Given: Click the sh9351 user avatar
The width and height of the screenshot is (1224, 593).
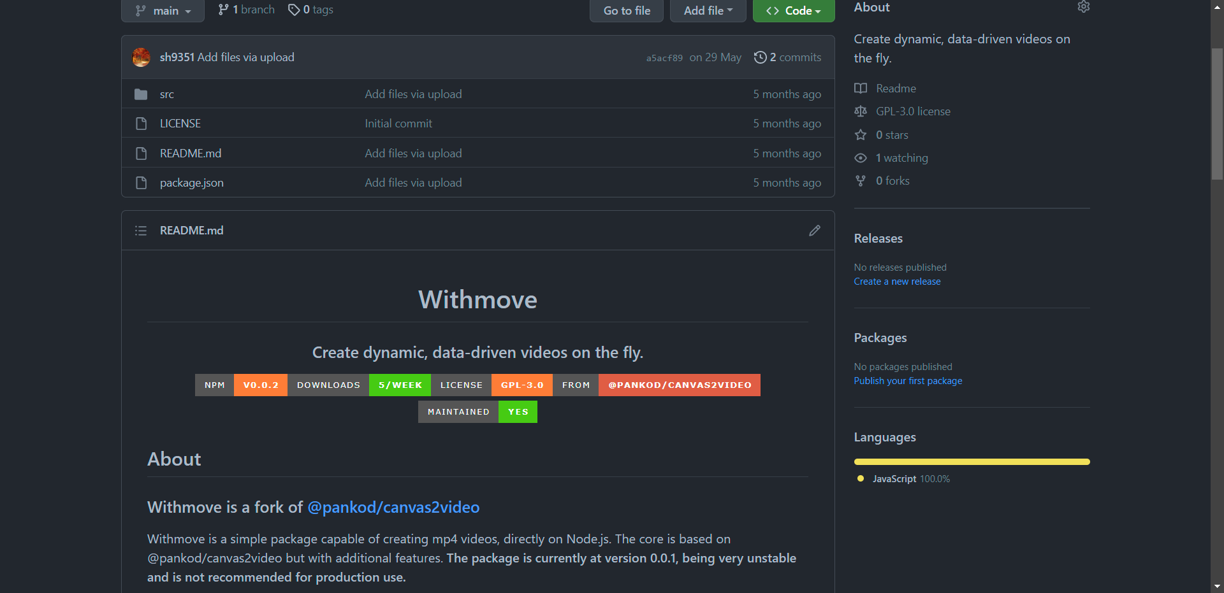Looking at the screenshot, I should tap(142, 57).
